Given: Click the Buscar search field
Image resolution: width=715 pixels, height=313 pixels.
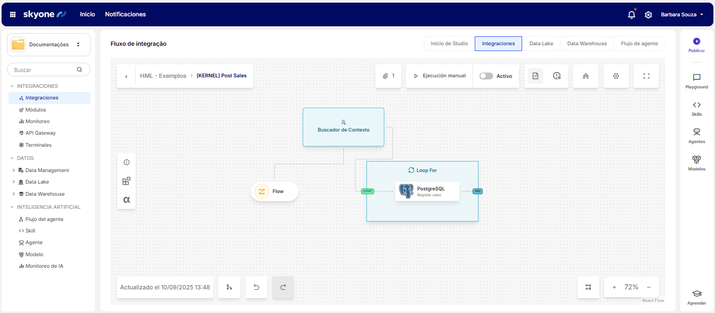Looking at the screenshot, I should point(45,69).
